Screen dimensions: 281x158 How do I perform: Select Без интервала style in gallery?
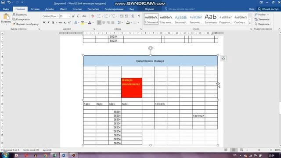(x=166, y=19)
